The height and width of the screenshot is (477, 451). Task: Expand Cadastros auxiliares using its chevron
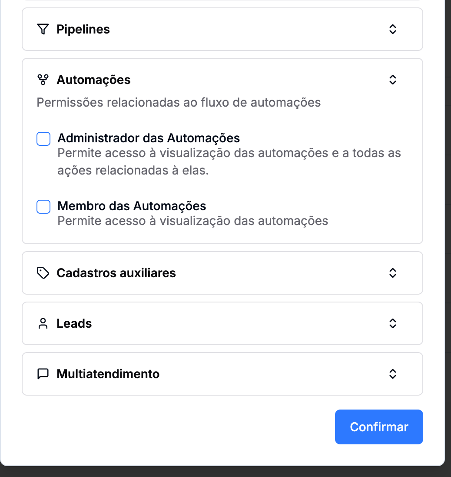click(392, 273)
